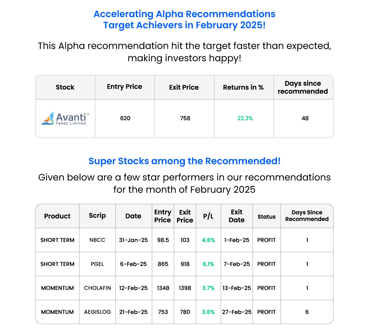Click PROFIT status in the AEGISLOG row
The height and width of the screenshot is (334, 369).
click(x=266, y=312)
